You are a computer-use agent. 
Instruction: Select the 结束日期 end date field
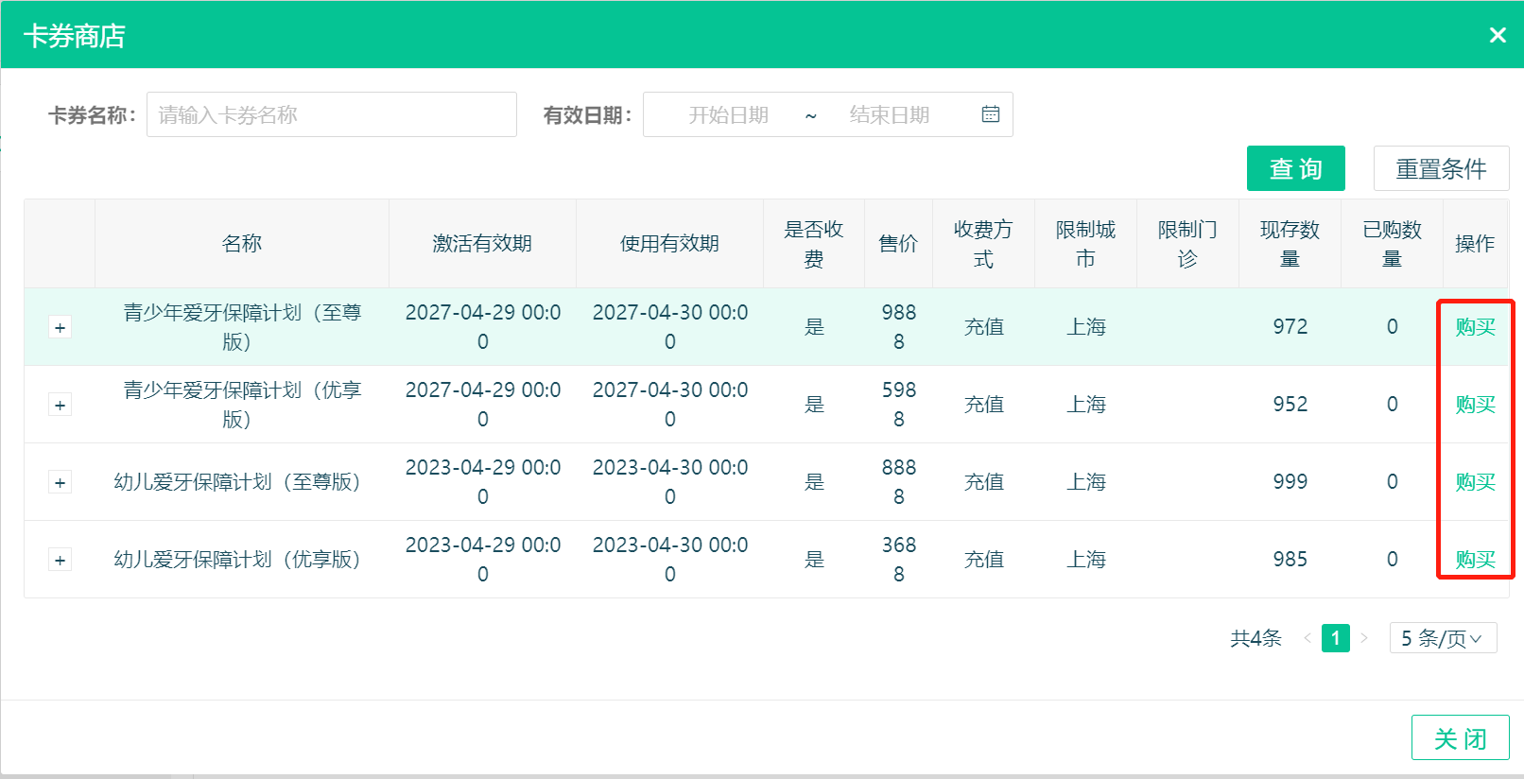coord(889,114)
